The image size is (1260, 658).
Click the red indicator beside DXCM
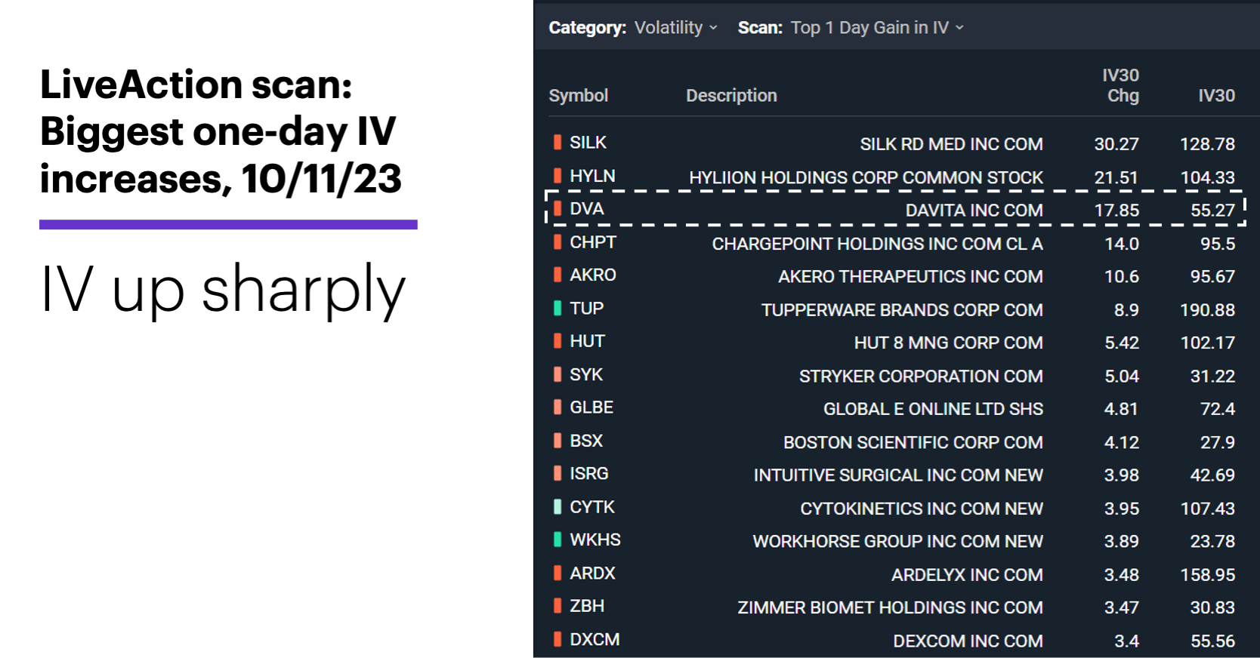coord(557,639)
